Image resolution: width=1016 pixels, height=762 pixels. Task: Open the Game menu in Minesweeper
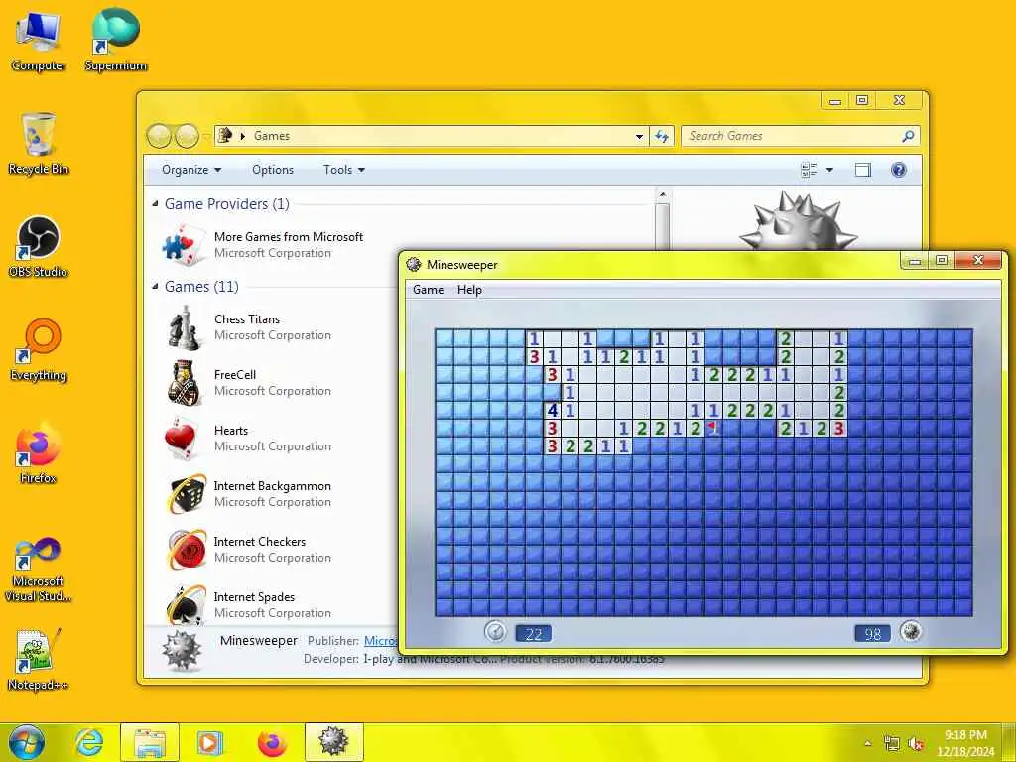(429, 290)
